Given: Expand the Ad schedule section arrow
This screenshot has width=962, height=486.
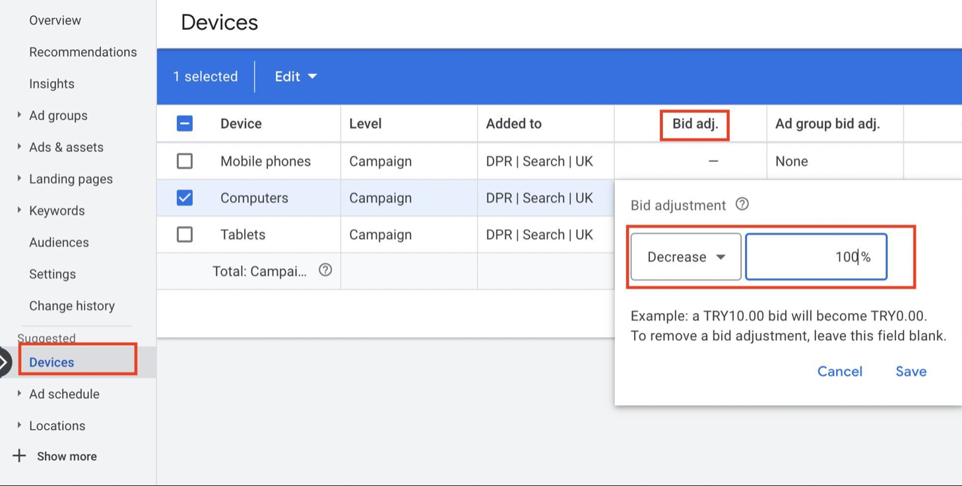Looking at the screenshot, I should click(19, 394).
